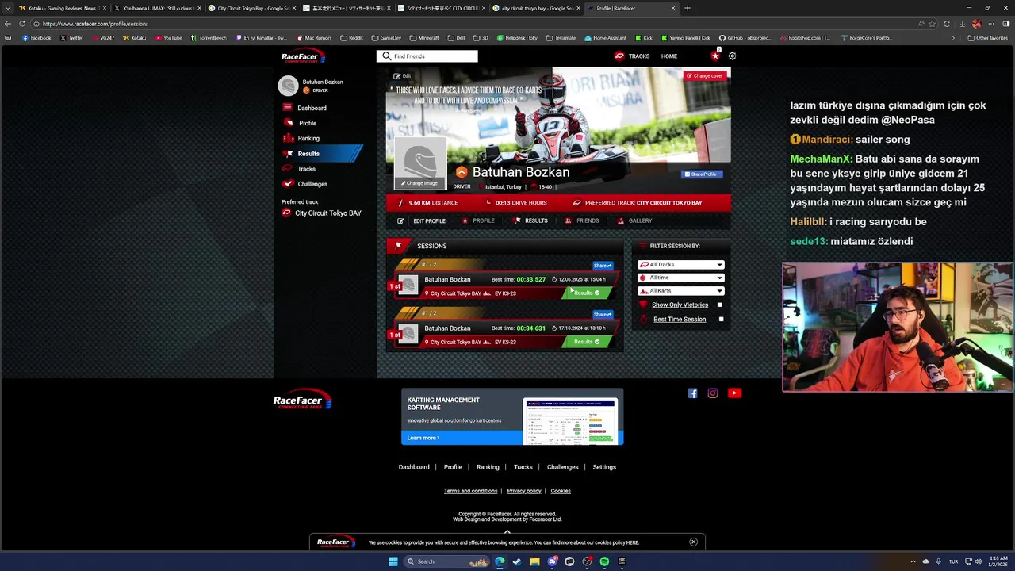Open the RESULTS tab on profile
The width and height of the screenshot is (1015, 571).
tap(530, 220)
